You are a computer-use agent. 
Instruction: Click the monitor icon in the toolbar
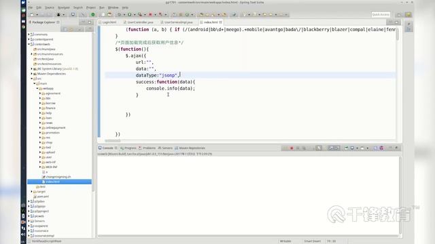click(73, 15)
